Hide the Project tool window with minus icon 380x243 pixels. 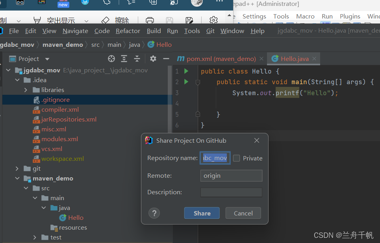(166, 59)
